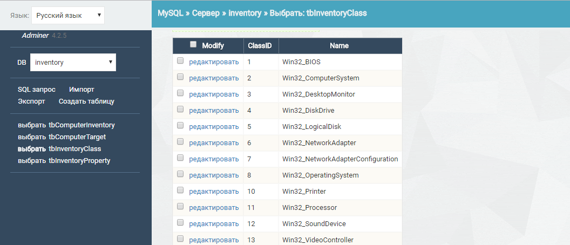The width and height of the screenshot is (570, 245).
Task: Click Создать таблицу to create a table
Action: click(86, 101)
